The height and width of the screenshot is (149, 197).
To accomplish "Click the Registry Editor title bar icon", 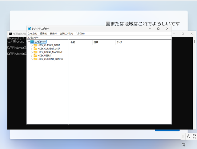I will coord(29,29).
